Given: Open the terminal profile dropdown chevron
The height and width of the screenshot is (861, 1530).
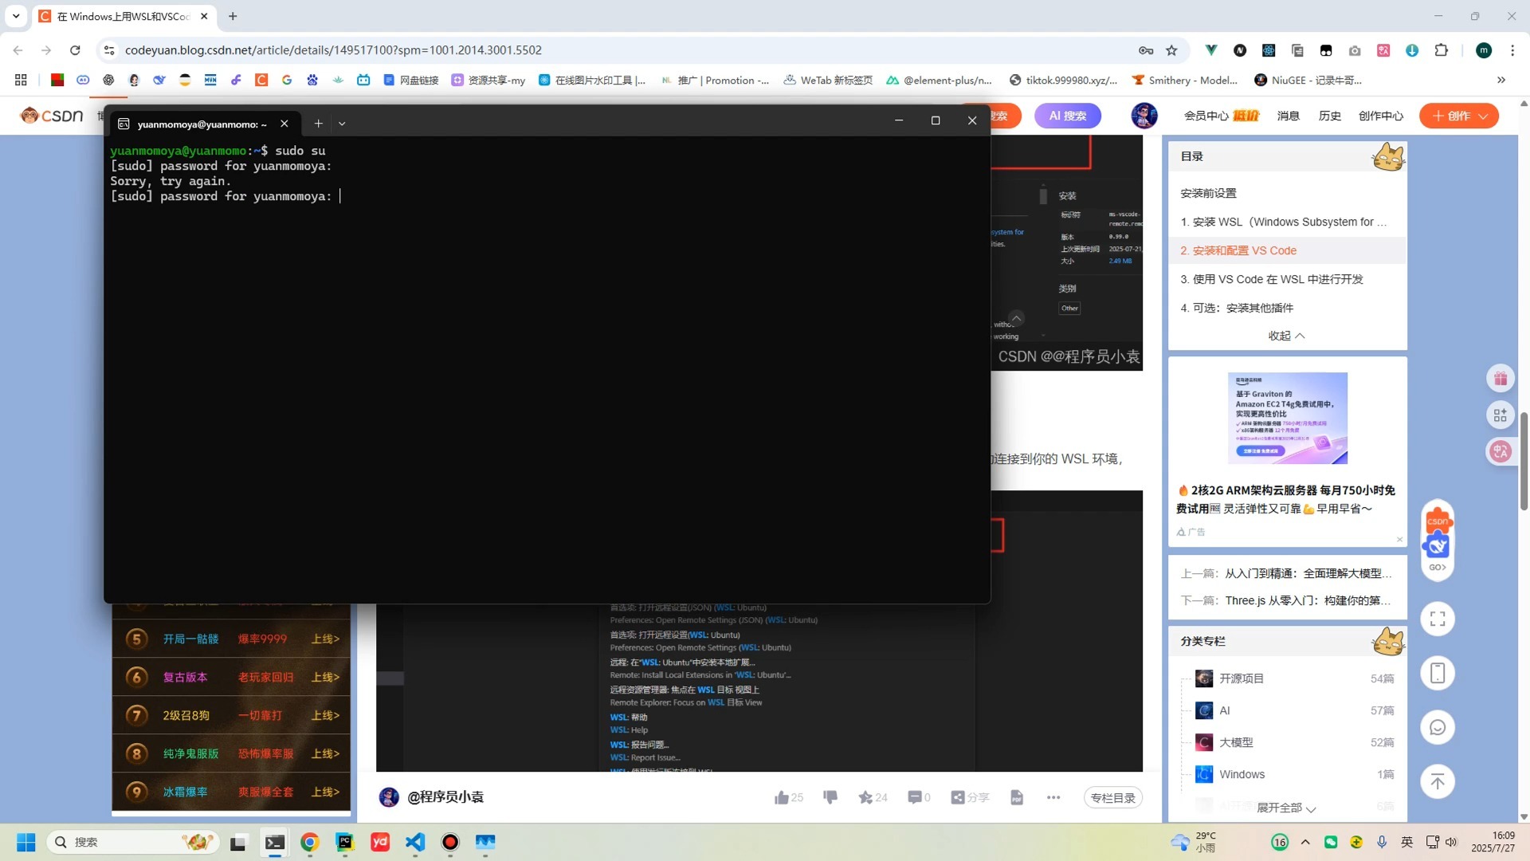Looking at the screenshot, I should 342,124.
